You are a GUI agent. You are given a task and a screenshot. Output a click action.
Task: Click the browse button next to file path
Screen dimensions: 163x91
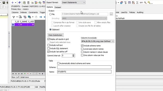click(111, 14)
